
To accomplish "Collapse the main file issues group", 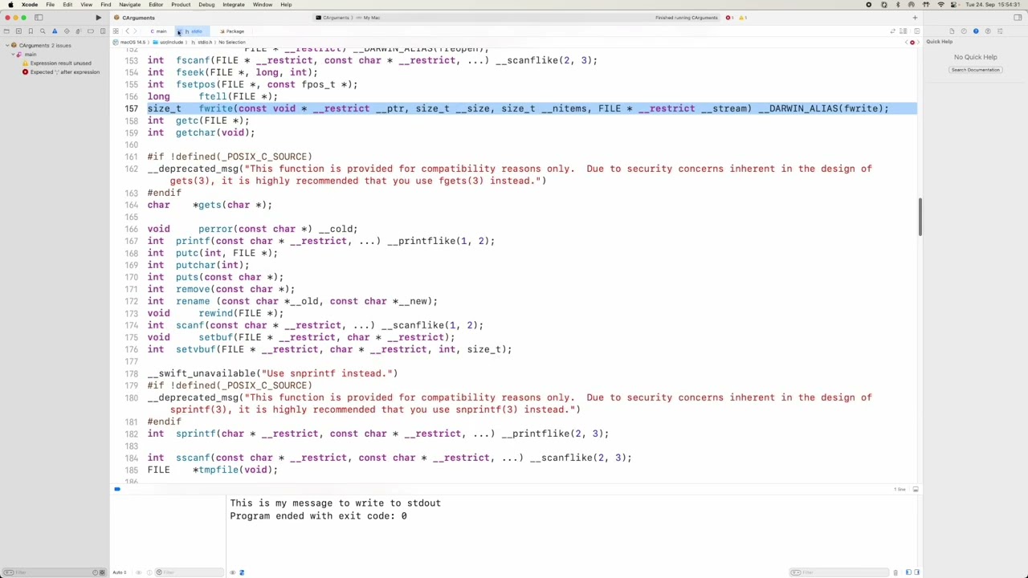I will (14, 55).
